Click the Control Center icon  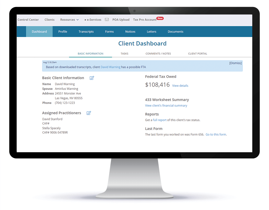coord(28,19)
